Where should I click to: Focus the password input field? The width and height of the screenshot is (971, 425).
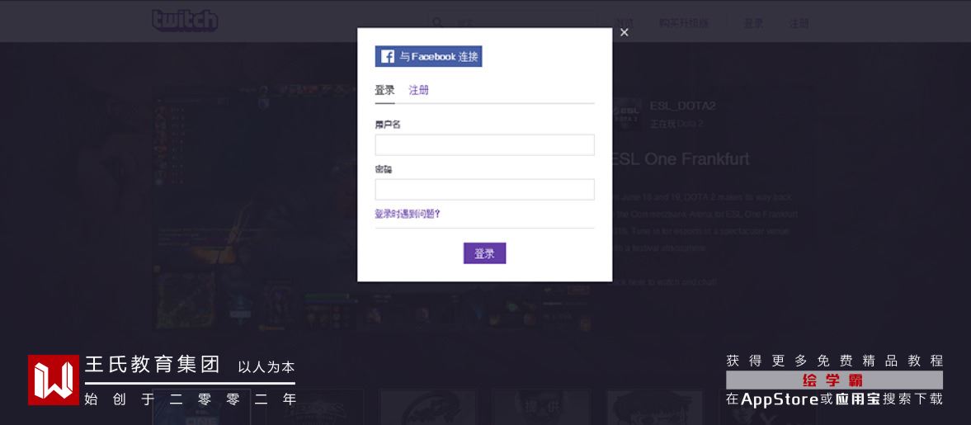[485, 190]
